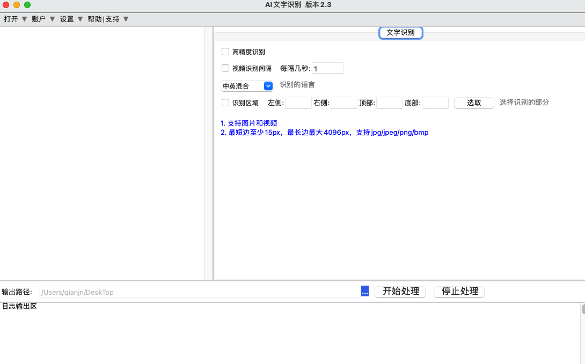
Task: Click the blue "..." browse icon for output path
Action: (364, 291)
